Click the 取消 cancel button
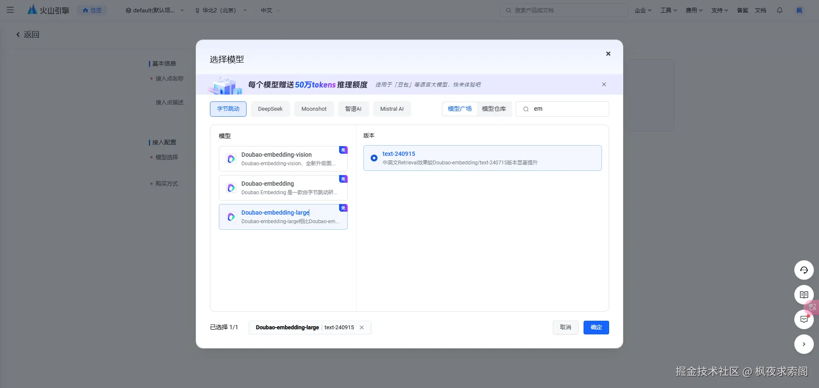This screenshot has width=819, height=388. 566,328
